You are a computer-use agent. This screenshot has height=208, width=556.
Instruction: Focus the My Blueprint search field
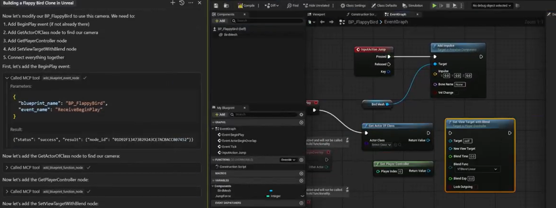[264, 114]
